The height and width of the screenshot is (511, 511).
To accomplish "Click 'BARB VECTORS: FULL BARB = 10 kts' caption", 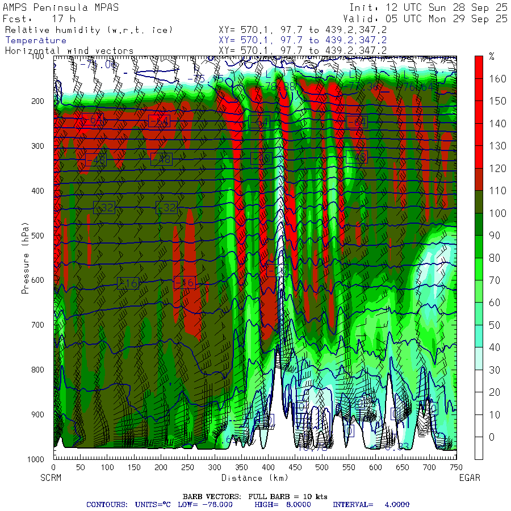I will pyautogui.click(x=255, y=497).
